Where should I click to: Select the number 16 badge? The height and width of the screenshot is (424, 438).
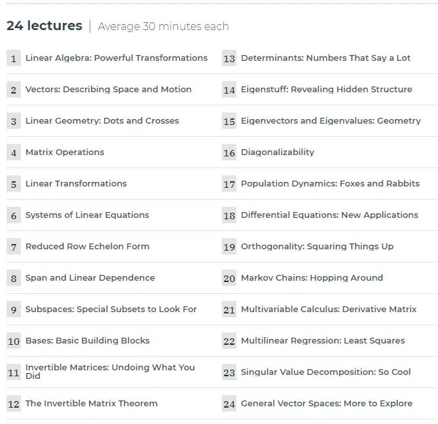[x=229, y=152]
